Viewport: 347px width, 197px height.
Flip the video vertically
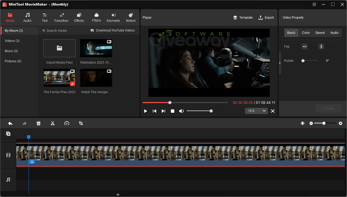pos(321,46)
